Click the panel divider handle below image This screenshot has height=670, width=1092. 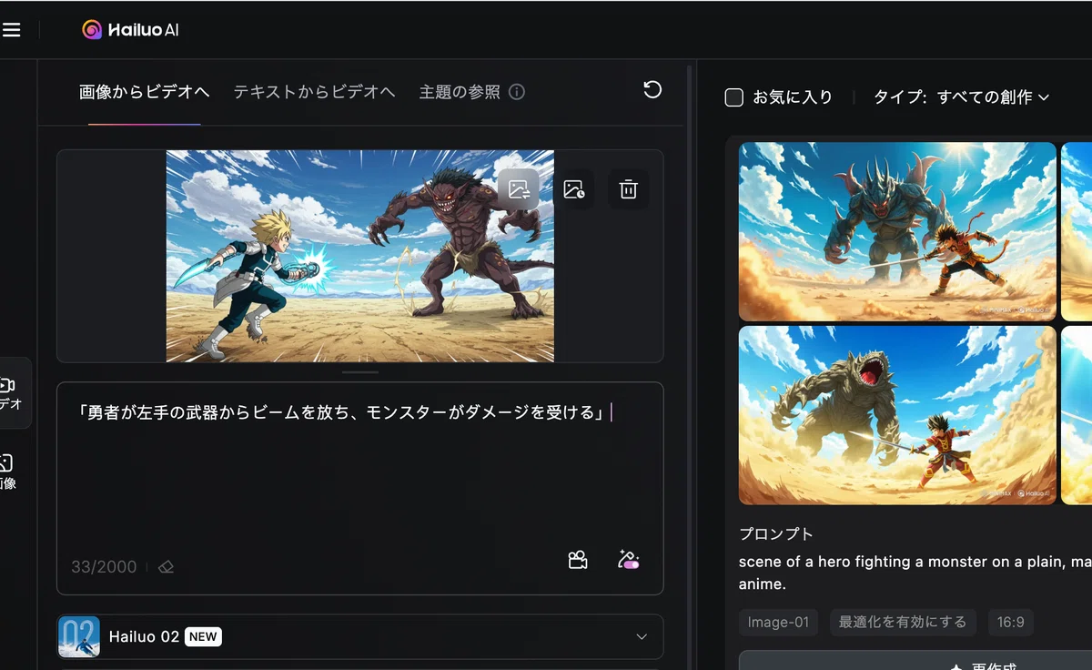click(x=360, y=372)
